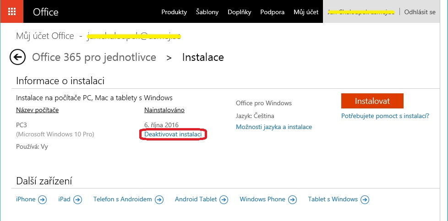The height and width of the screenshot is (221, 448).
Task: Click the Office pro Windows label
Action: click(x=264, y=103)
